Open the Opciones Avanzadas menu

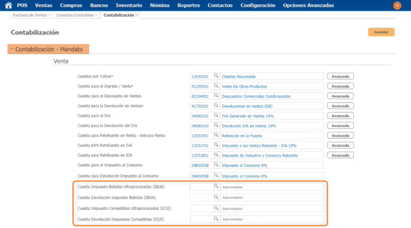(x=308, y=5)
